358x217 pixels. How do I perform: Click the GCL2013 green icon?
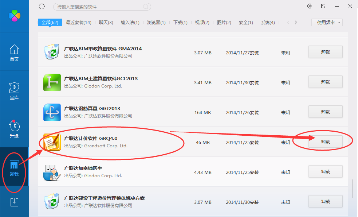[x=52, y=82]
